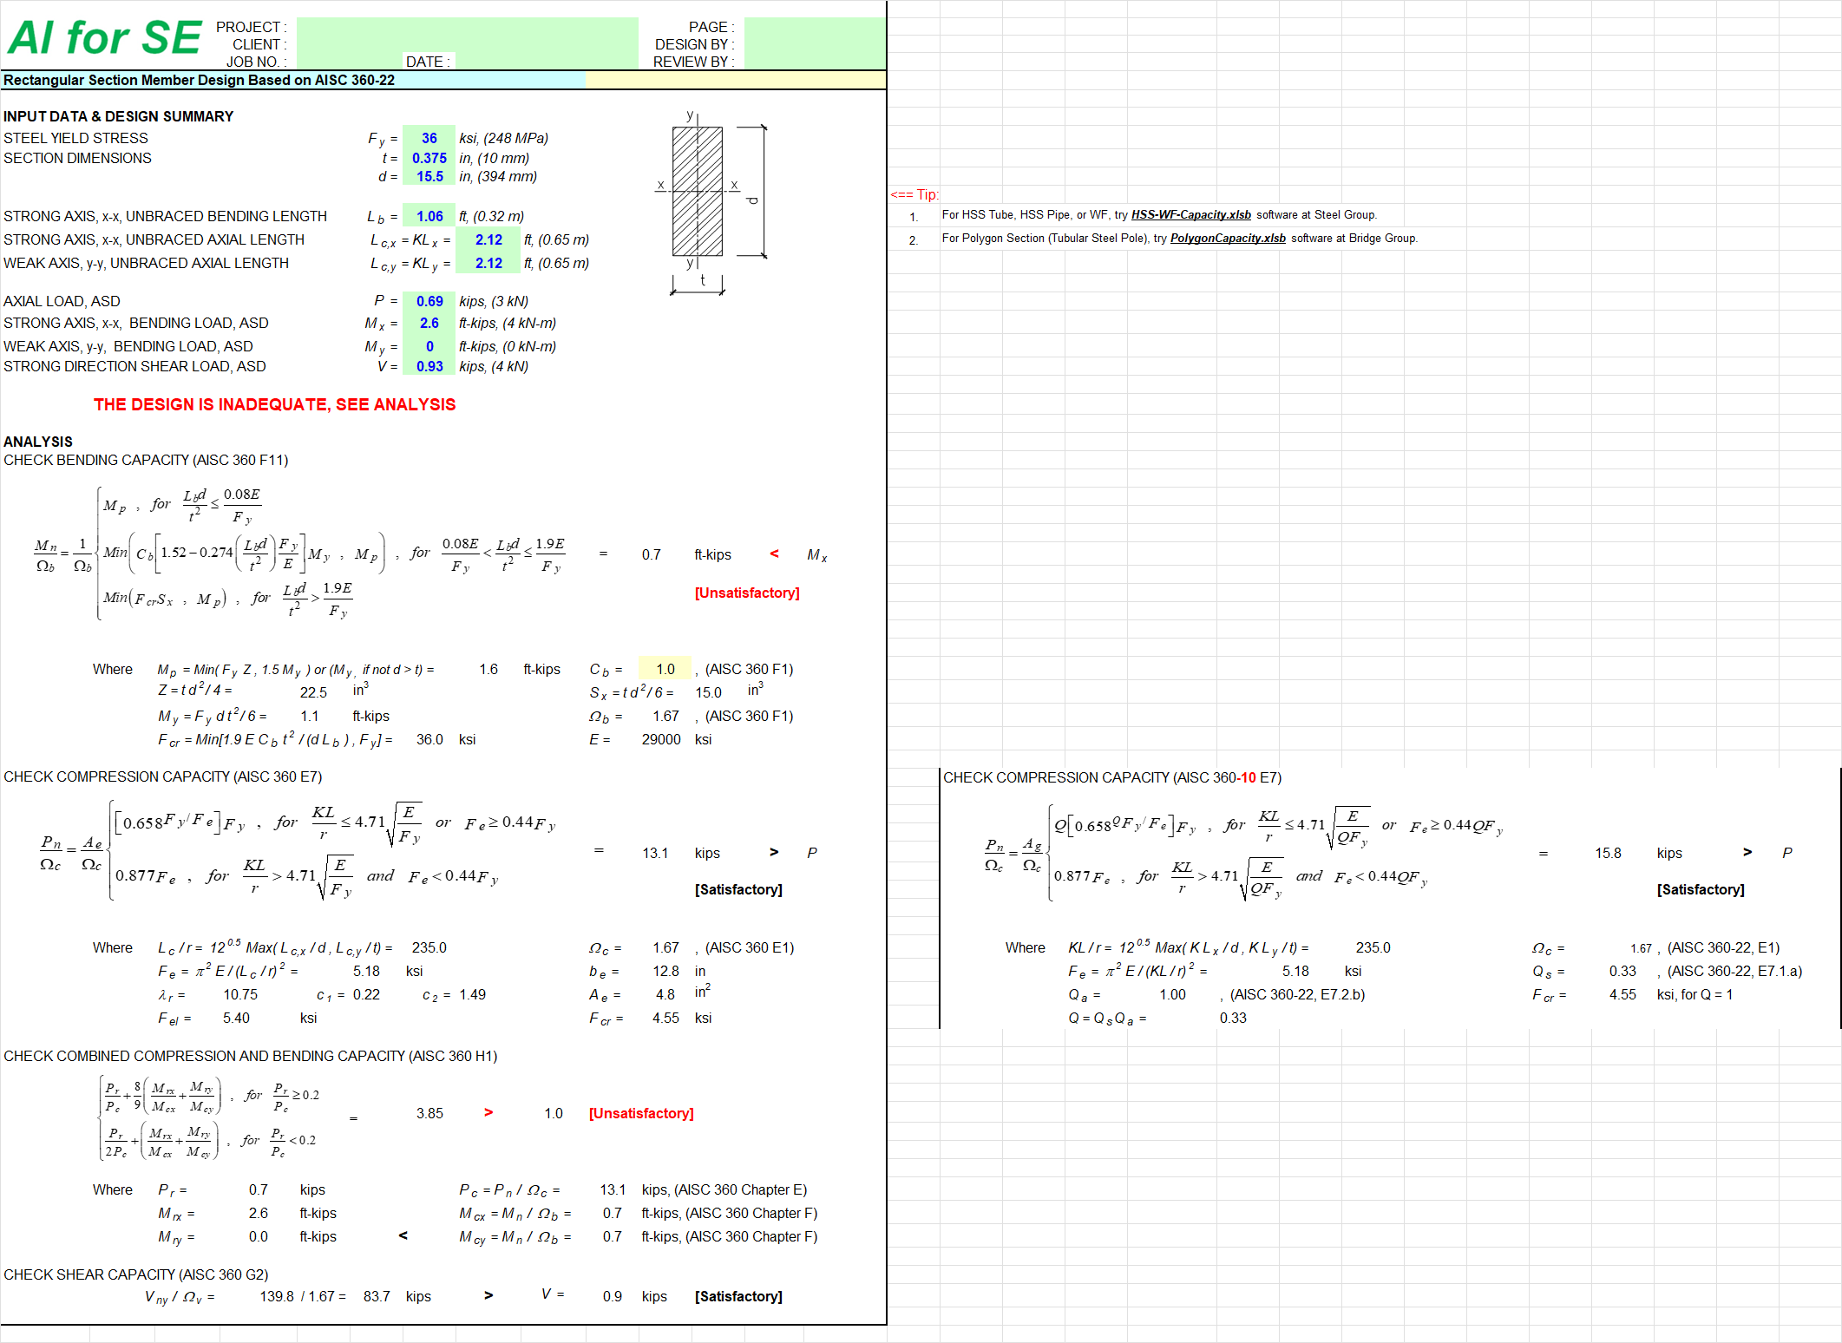Select the My bending load cell
This screenshot has width=1842, height=1343.
click(x=429, y=347)
